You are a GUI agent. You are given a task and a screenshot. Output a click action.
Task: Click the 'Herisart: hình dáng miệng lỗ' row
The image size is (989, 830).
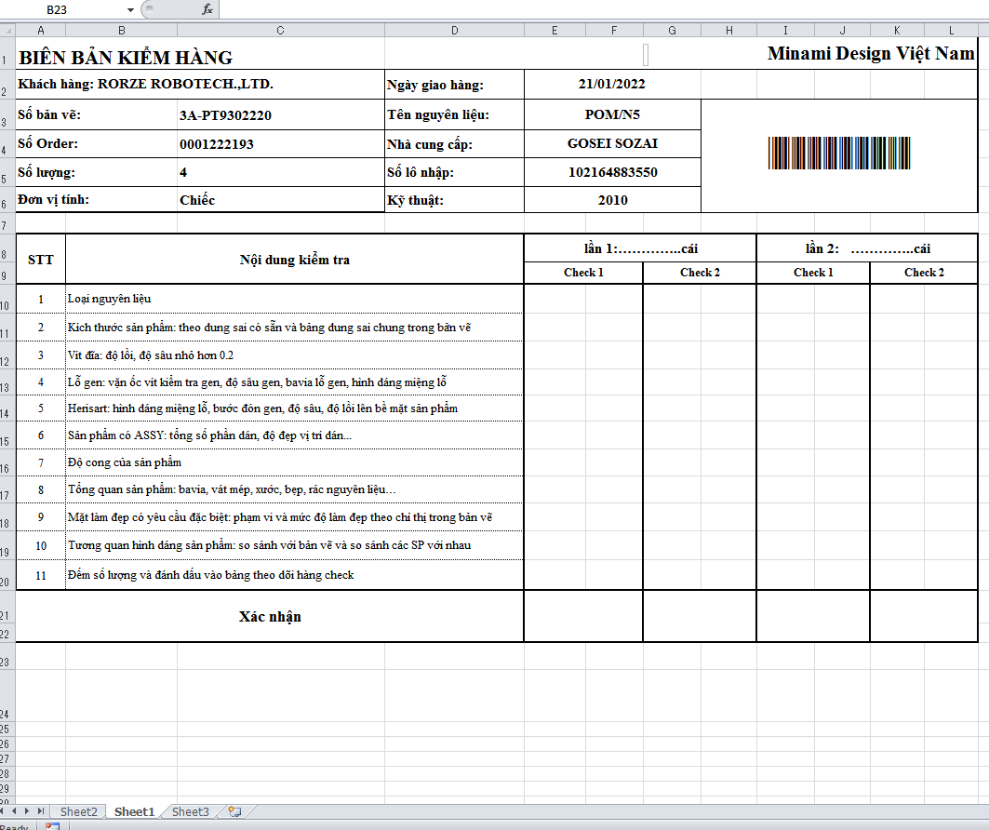coord(295,408)
